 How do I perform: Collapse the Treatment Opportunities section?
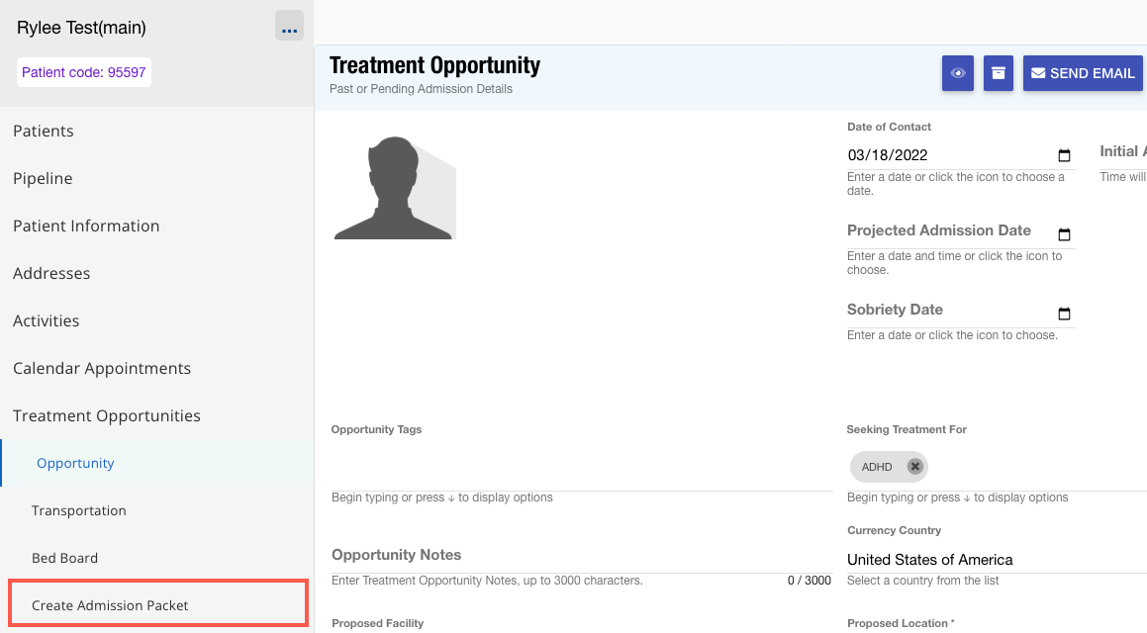(x=107, y=415)
